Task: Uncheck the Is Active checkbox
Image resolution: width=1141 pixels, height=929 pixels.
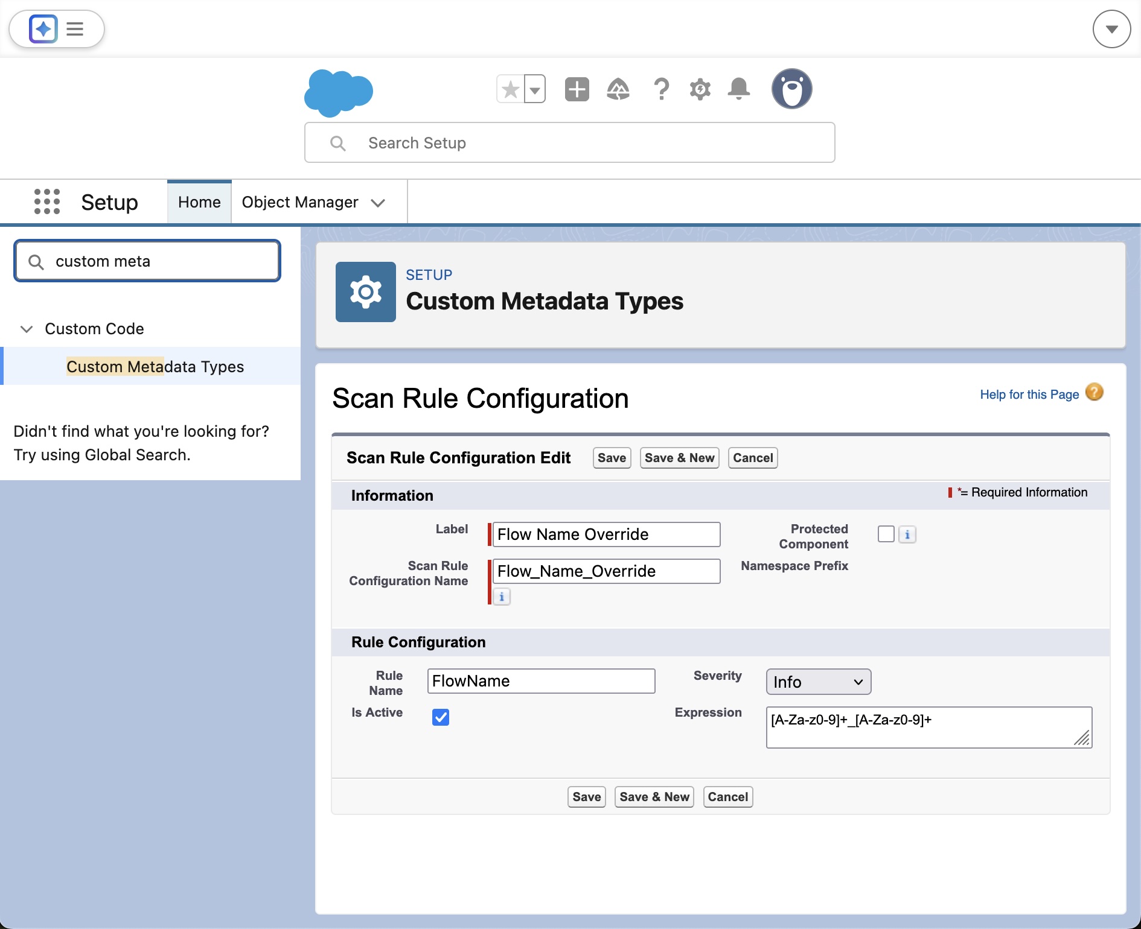Action: [441, 717]
